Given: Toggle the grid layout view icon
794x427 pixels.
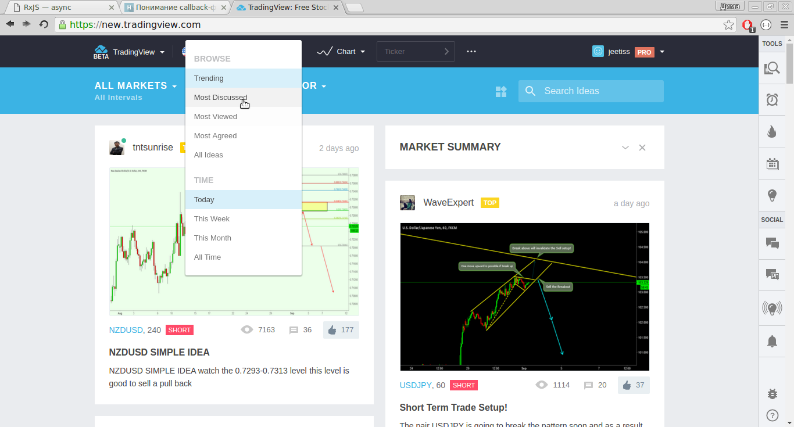Looking at the screenshot, I should (x=500, y=91).
